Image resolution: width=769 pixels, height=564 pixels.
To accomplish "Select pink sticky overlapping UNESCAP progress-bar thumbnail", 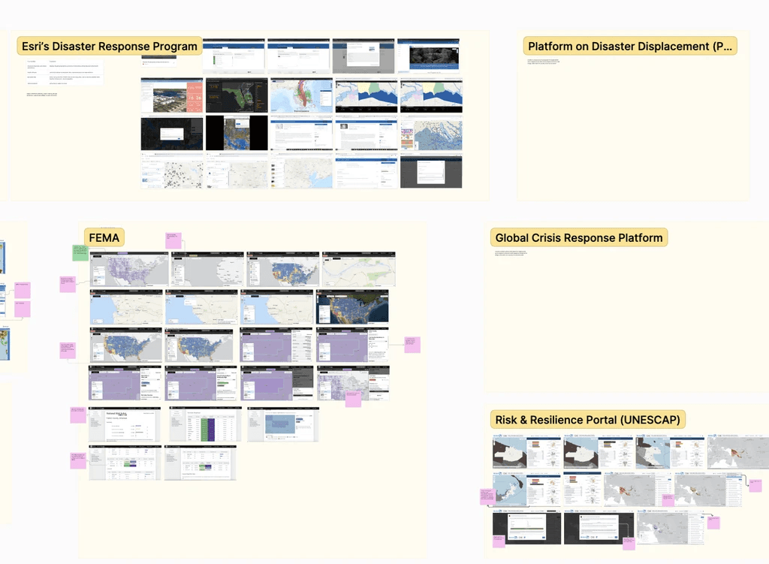I will (x=499, y=541).
